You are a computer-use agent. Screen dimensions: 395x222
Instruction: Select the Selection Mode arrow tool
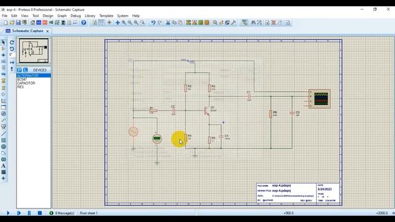click(3, 43)
